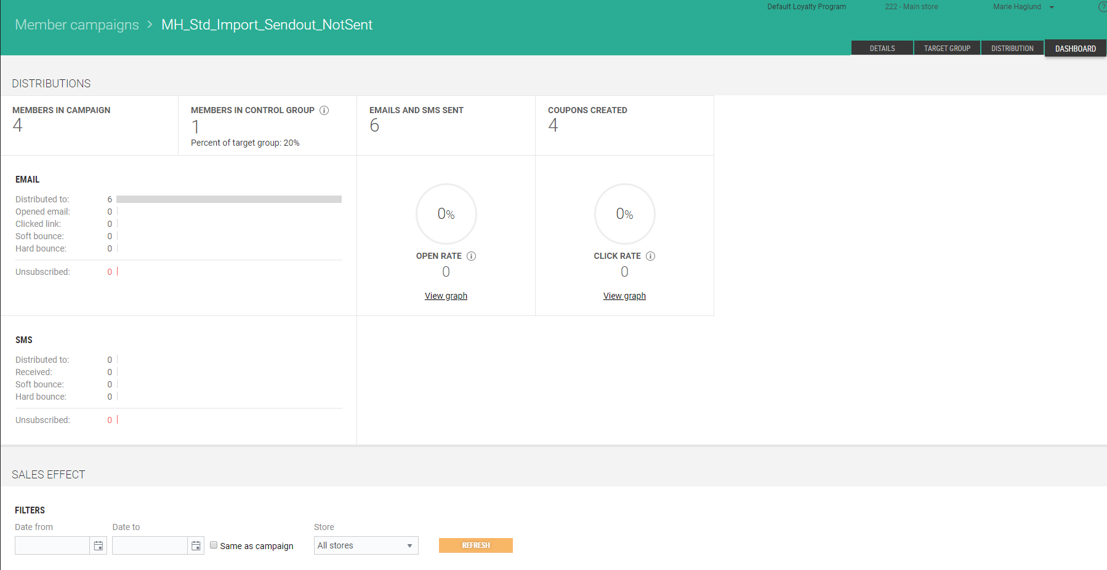Image resolution: width=1107 pixels, height=570 pixels.
Task: Click View graph under Click Rate
Action: click(624, 296)
